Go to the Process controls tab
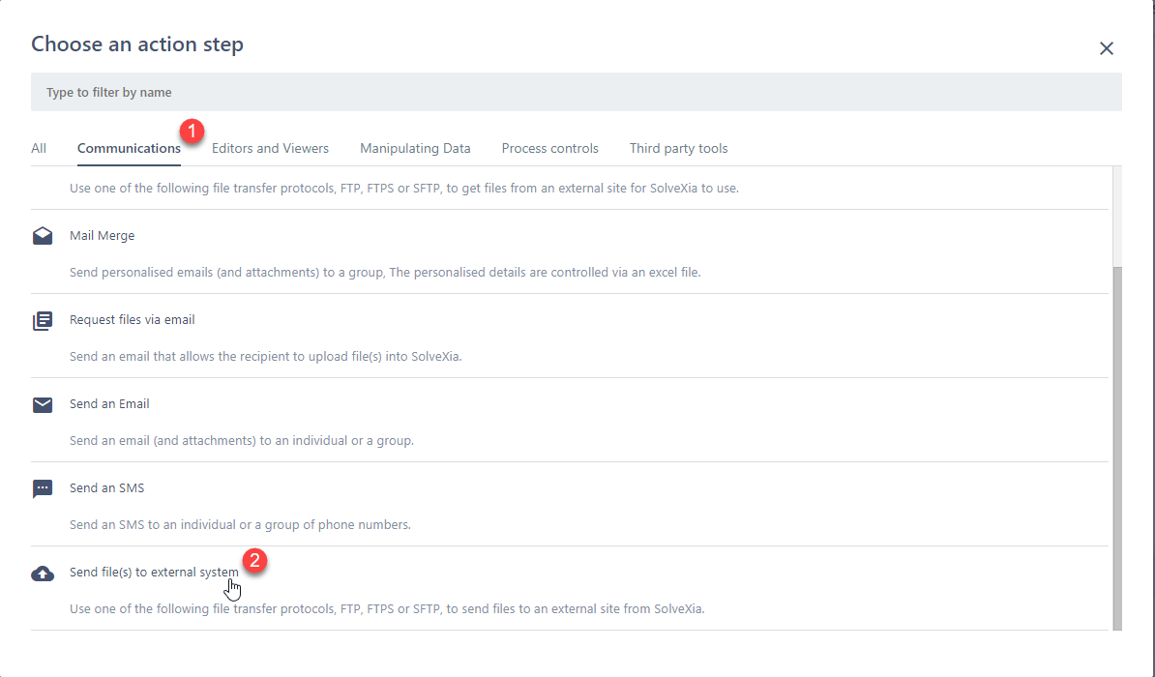Image resolution: width=1155 pixels, height=677 pixels. (549, 148)
